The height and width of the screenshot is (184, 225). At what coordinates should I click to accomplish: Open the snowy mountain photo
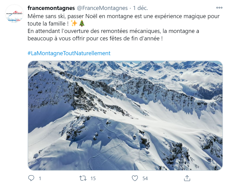pyautogui.click(x=125, y=116)
